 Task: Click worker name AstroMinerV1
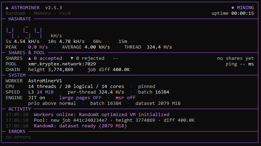tap(45, 81)
